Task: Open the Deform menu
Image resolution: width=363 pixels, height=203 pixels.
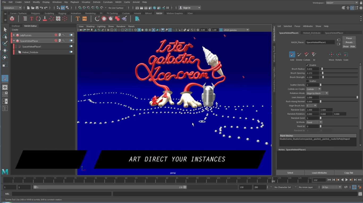Action: (96, 2)
